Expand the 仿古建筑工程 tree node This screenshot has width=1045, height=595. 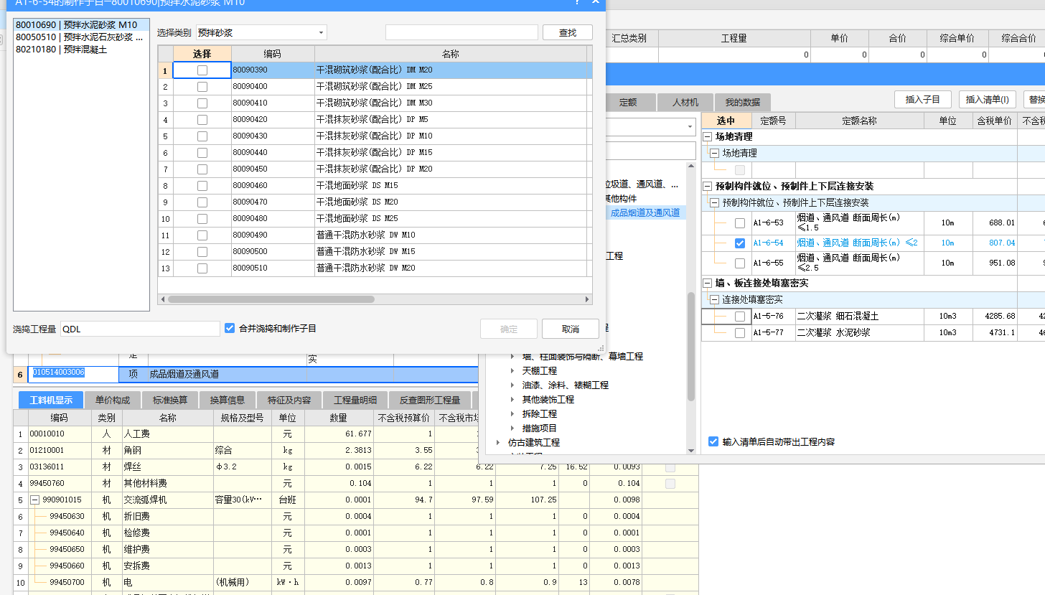498,443
